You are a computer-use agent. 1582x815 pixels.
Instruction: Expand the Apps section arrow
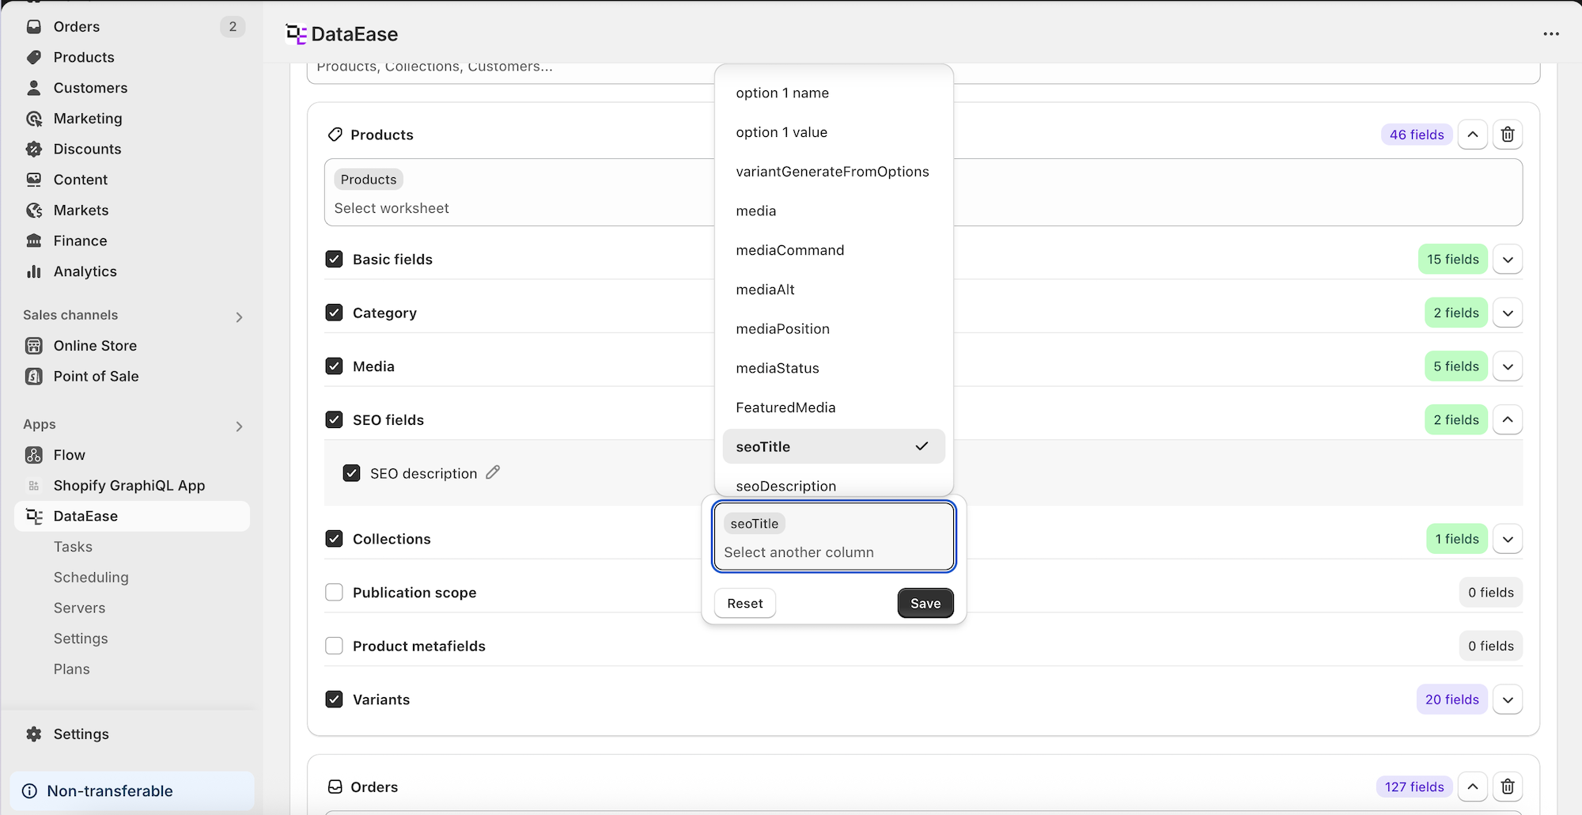point(239,426)
